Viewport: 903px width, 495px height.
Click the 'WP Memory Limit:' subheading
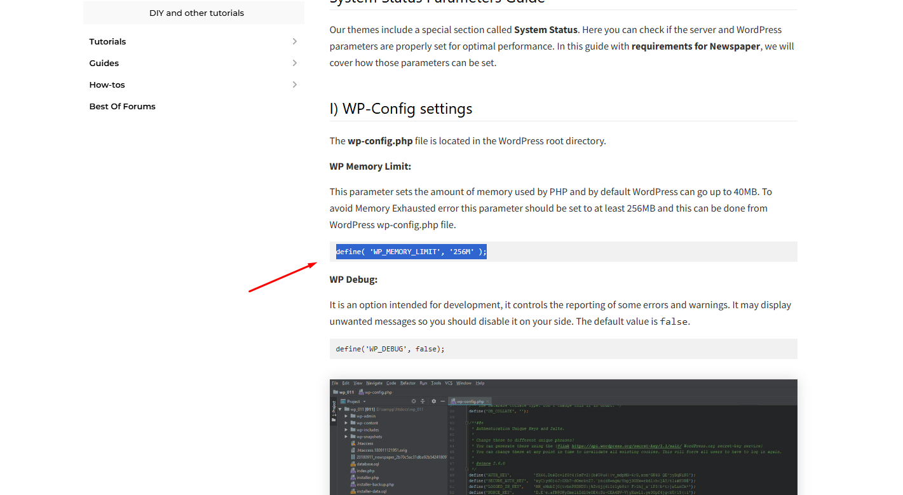(370, 166)
